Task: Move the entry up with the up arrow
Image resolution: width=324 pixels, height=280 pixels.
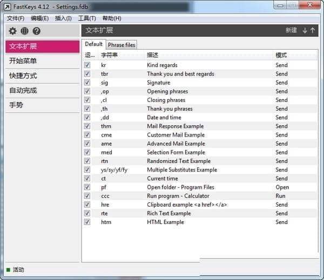Action: (x=313, y=30)
